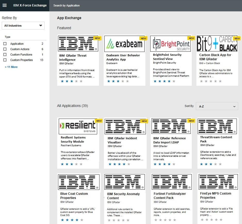Click Search by Application in header
242x224 pixels.
[x=66, y=5]
